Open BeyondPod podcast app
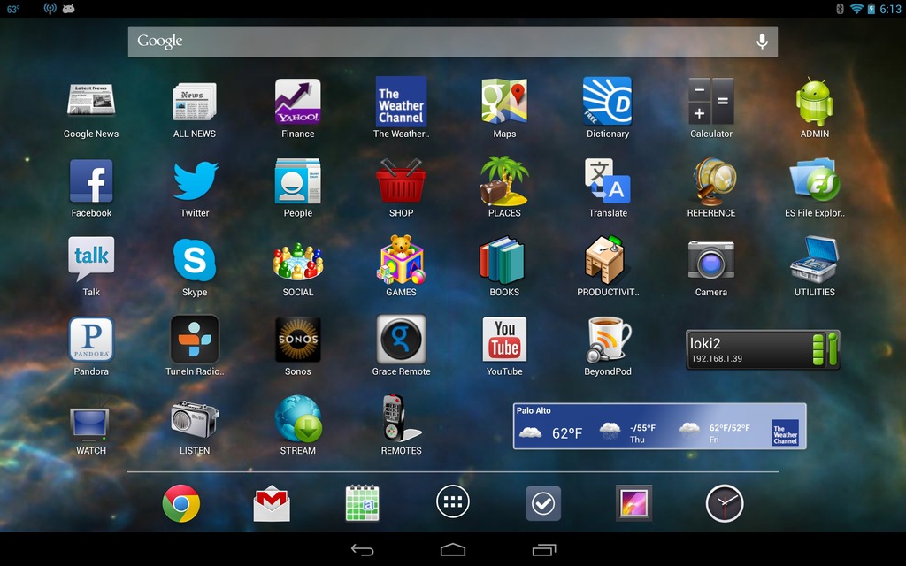The image size is (906, 566). (607, 339)
